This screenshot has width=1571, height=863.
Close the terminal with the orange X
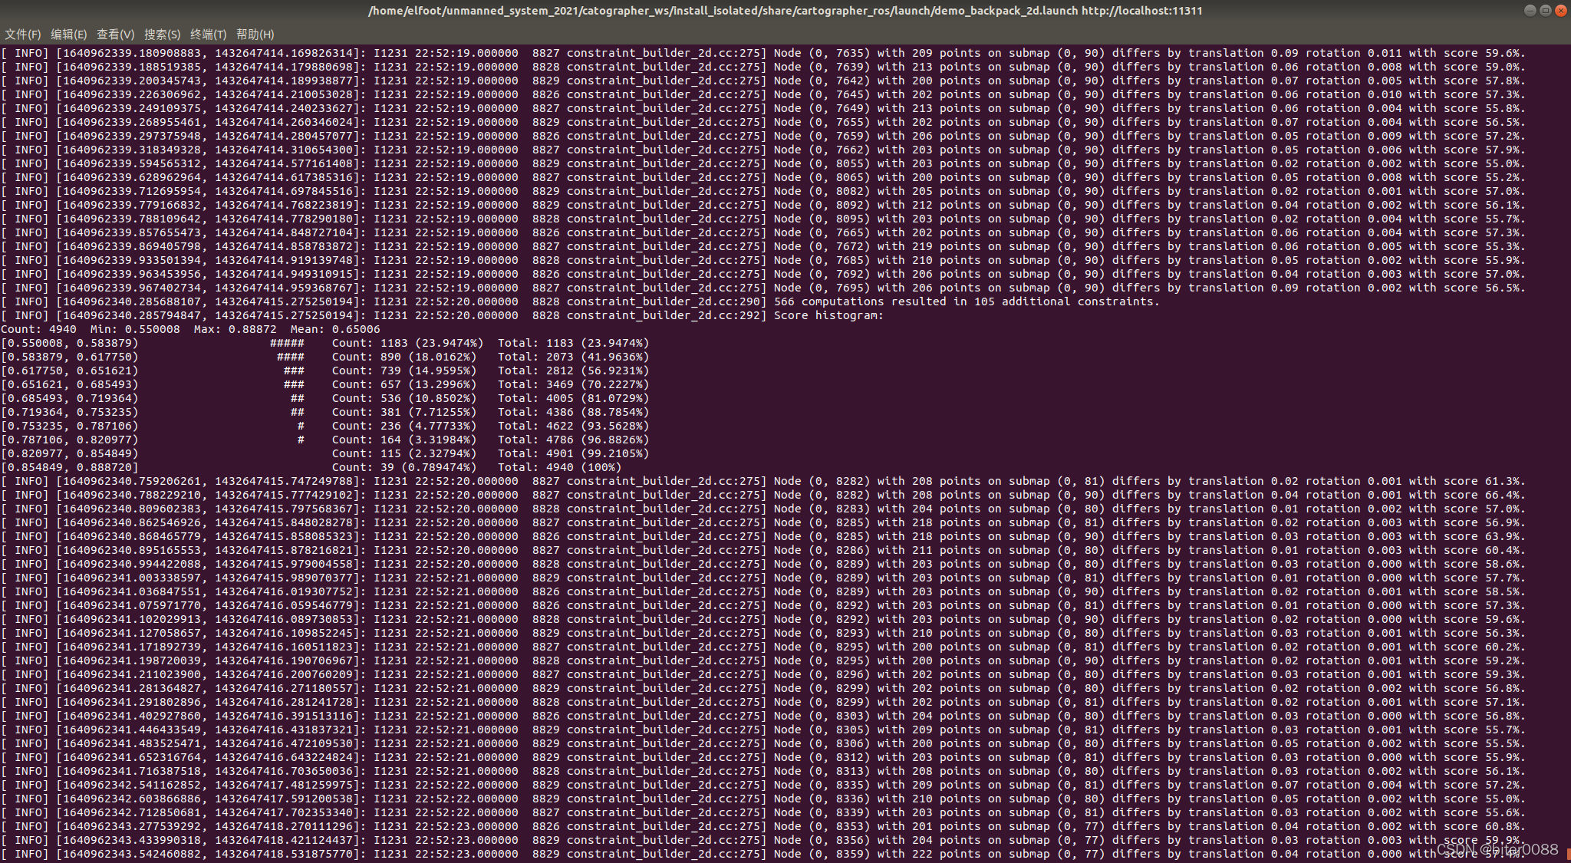tap(1560, 11)
